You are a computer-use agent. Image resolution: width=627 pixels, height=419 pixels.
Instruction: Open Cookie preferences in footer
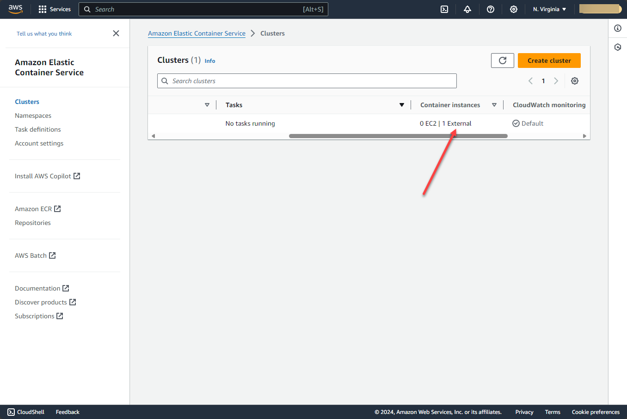point(596,412)
